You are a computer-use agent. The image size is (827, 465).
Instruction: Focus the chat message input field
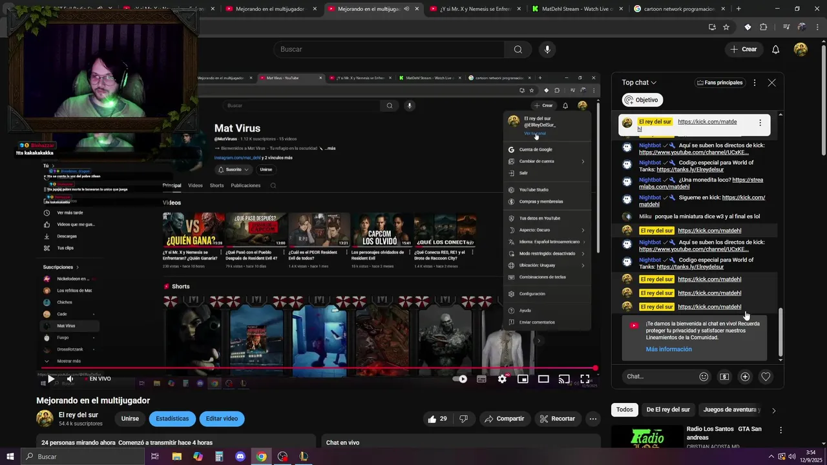pyautogui.click(x=659, y=377)
